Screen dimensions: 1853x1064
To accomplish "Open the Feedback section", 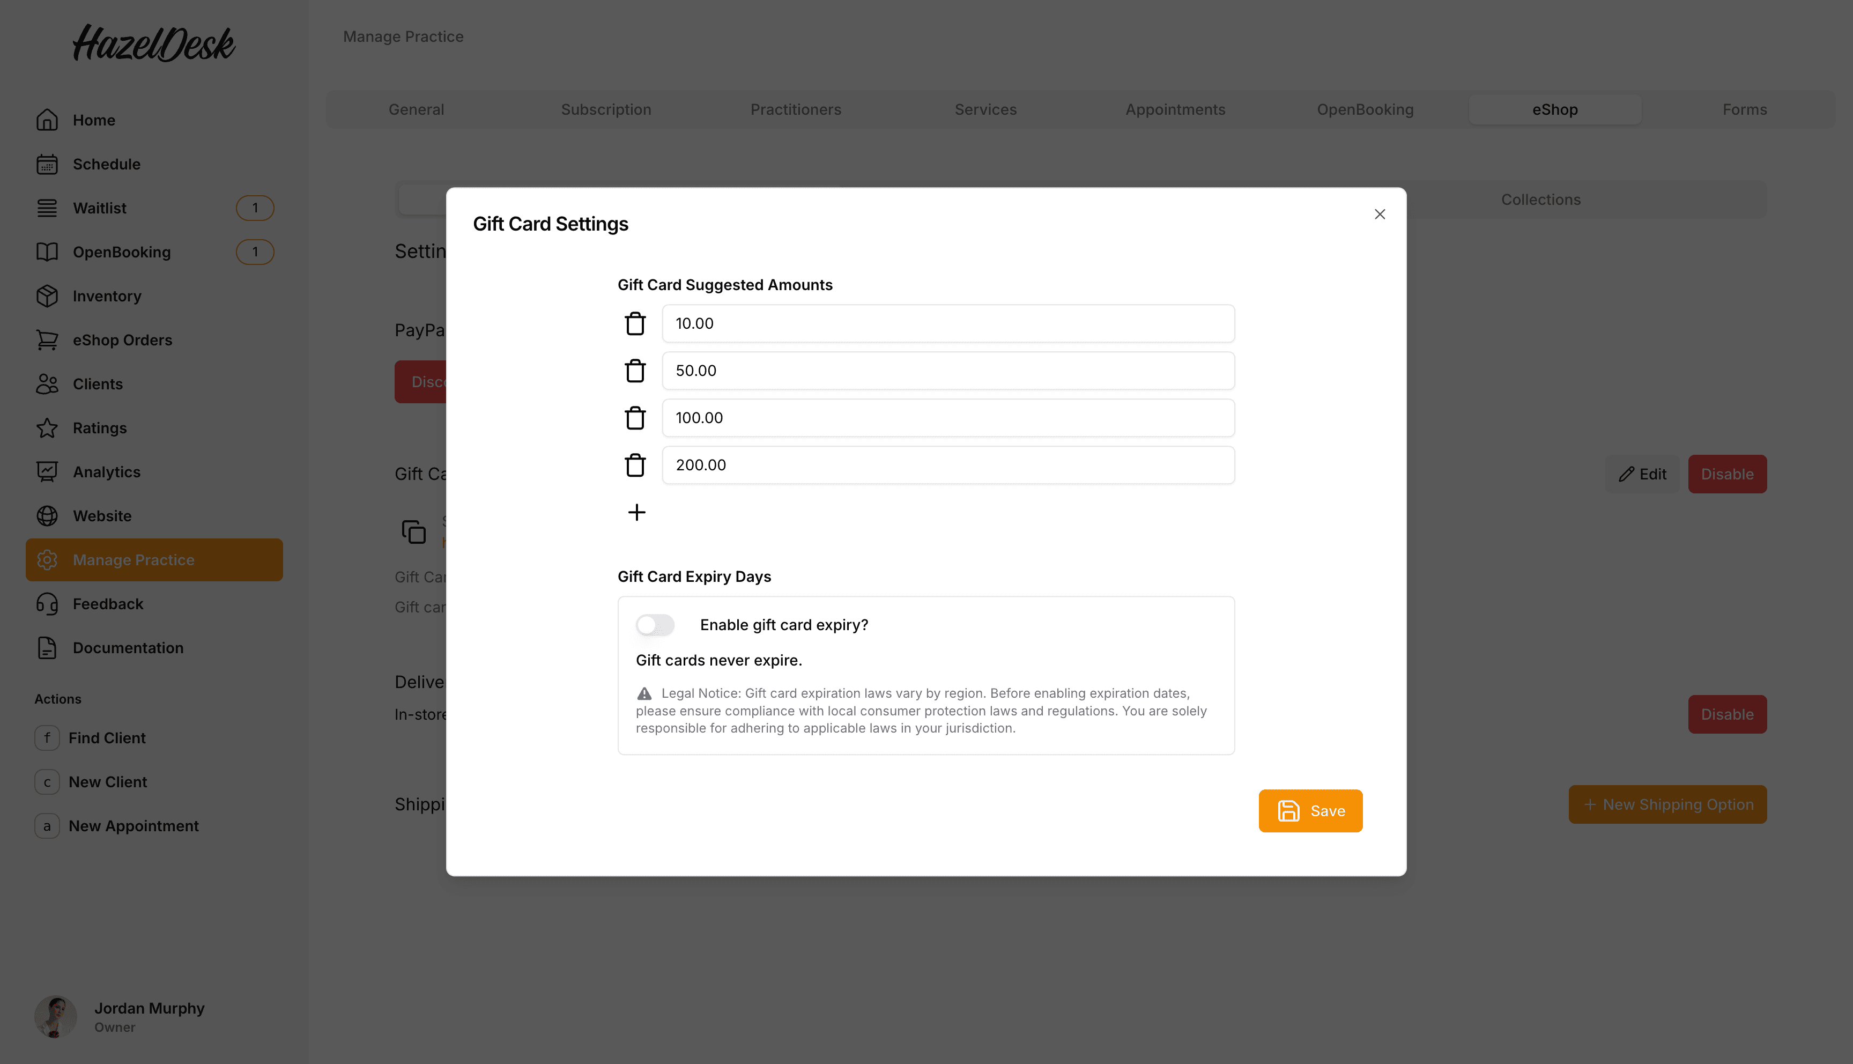I will pyautogui.click(x=107, y=604).
